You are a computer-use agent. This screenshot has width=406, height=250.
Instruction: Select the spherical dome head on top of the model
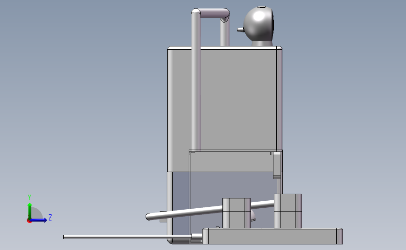click(258, 24)
